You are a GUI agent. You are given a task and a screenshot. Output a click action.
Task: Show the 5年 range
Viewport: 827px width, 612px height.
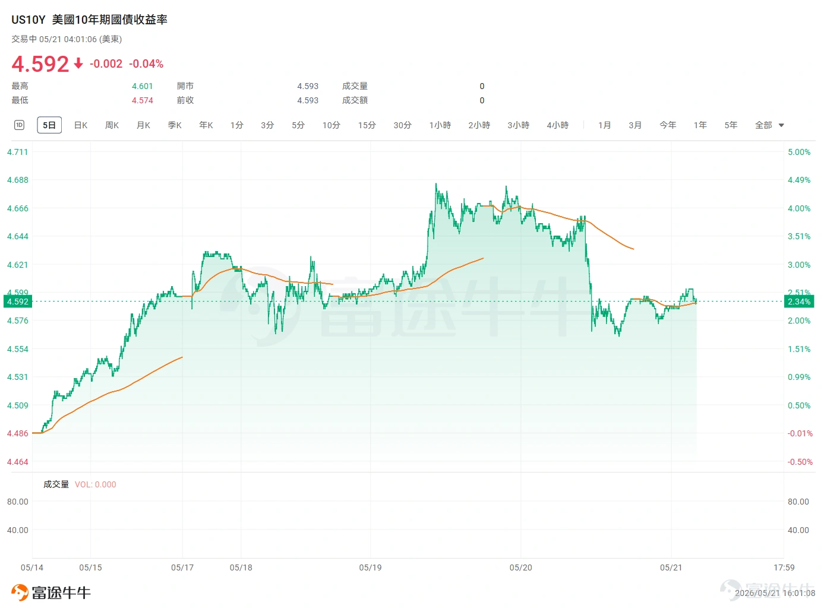[x=731, y=125]
